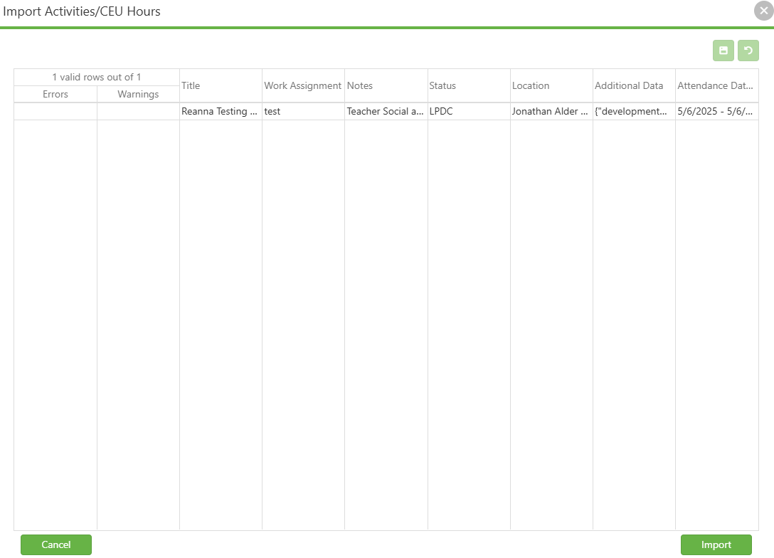Click the Work Assignment column header
This screenshot has height=558, width=774.
(303, 85)
